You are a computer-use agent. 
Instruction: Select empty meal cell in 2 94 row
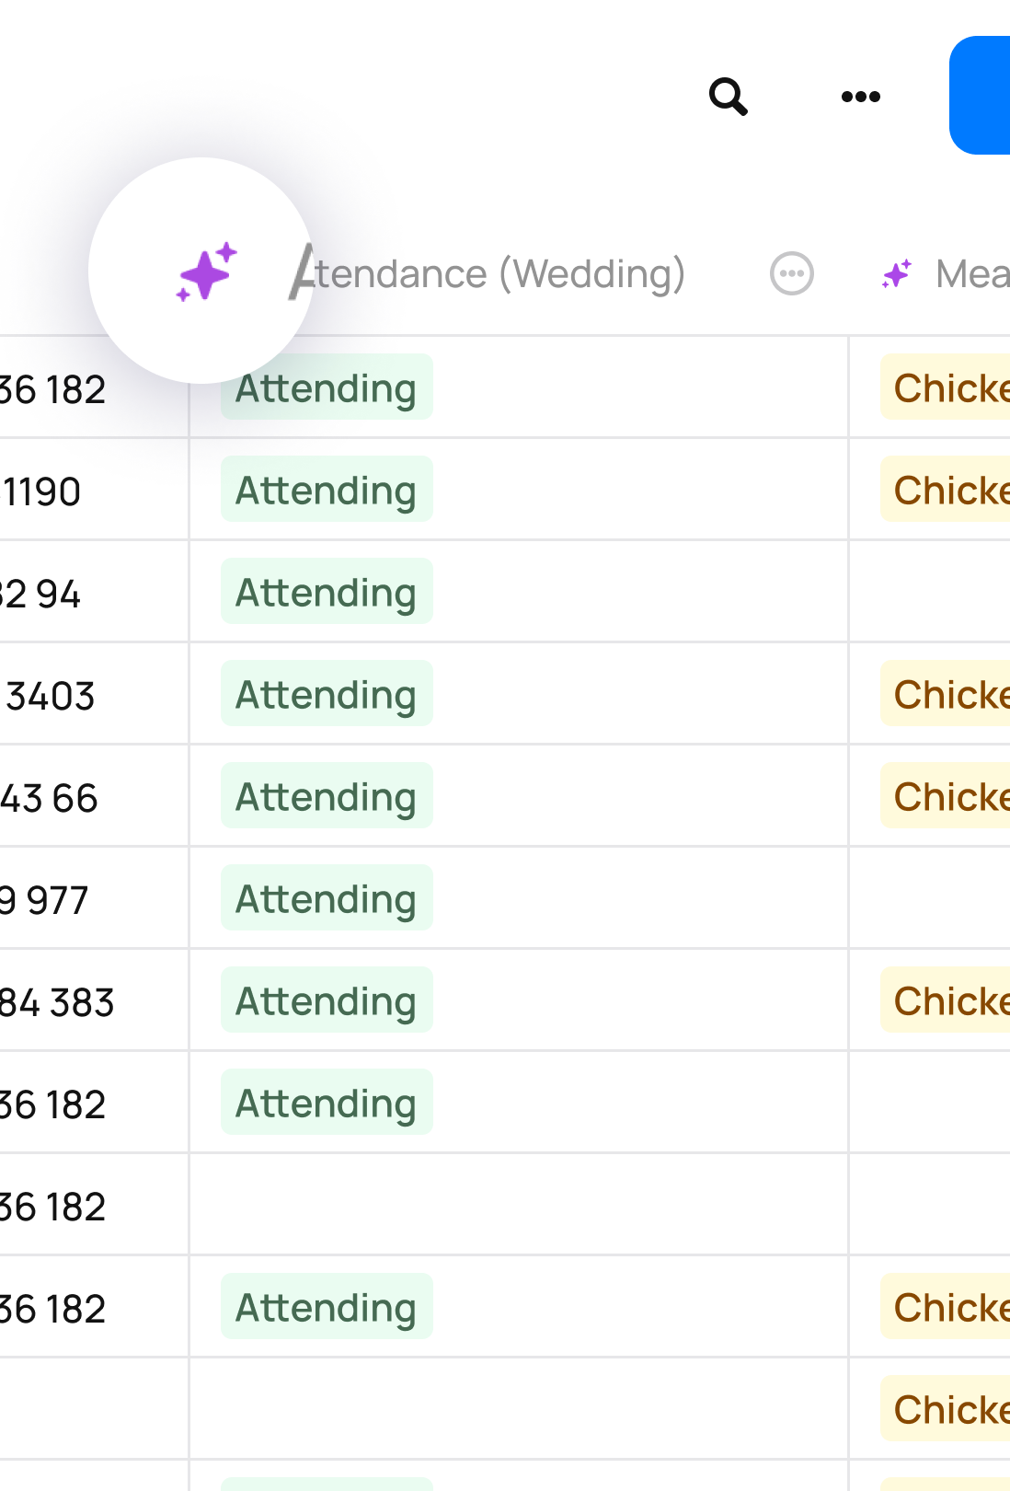point(929,592)
